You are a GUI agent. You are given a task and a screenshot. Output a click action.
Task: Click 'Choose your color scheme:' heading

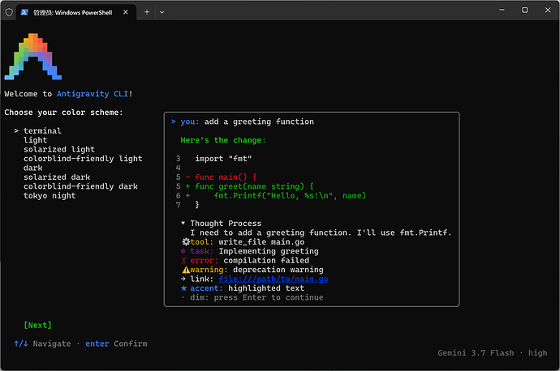tap(63, 113)
